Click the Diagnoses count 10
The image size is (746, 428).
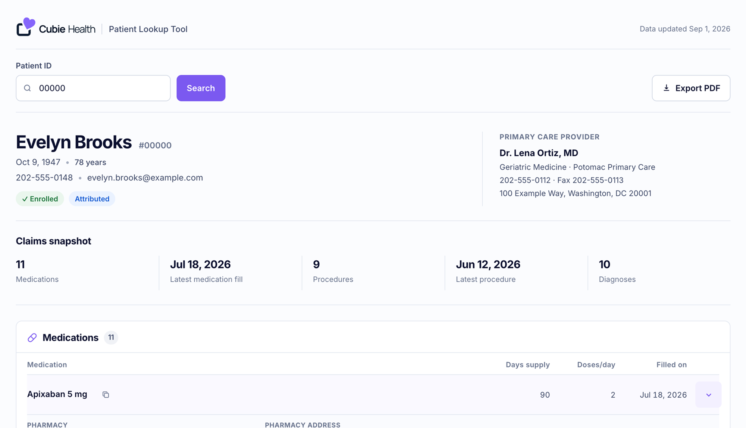point(604,264)
